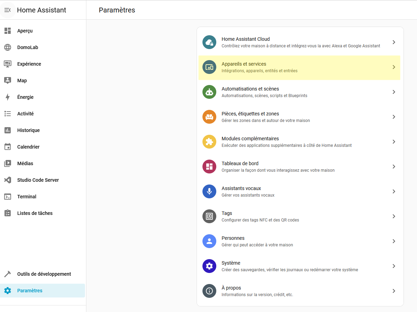Collapse the sidebar with the hamburger icon
The height and width of the screenshot is (312, 417).
8,10
